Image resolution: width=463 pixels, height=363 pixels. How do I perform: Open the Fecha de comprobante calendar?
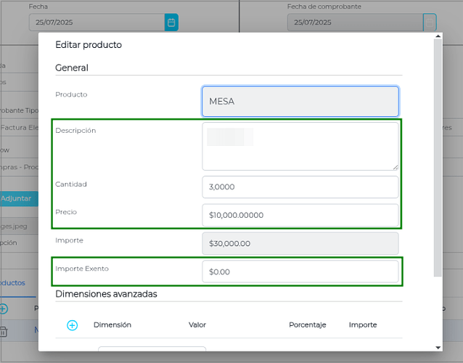coord(430,23)
